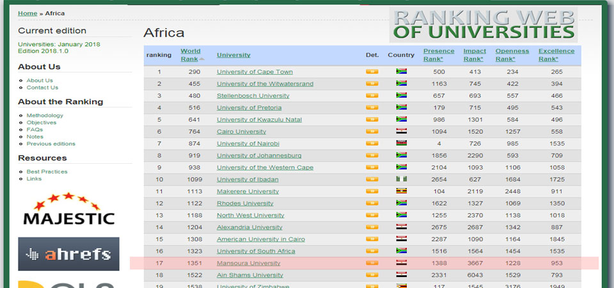Open details icon for Alexandria University
Viewport: 614px width, 288px height.
(x=372, y=227)
